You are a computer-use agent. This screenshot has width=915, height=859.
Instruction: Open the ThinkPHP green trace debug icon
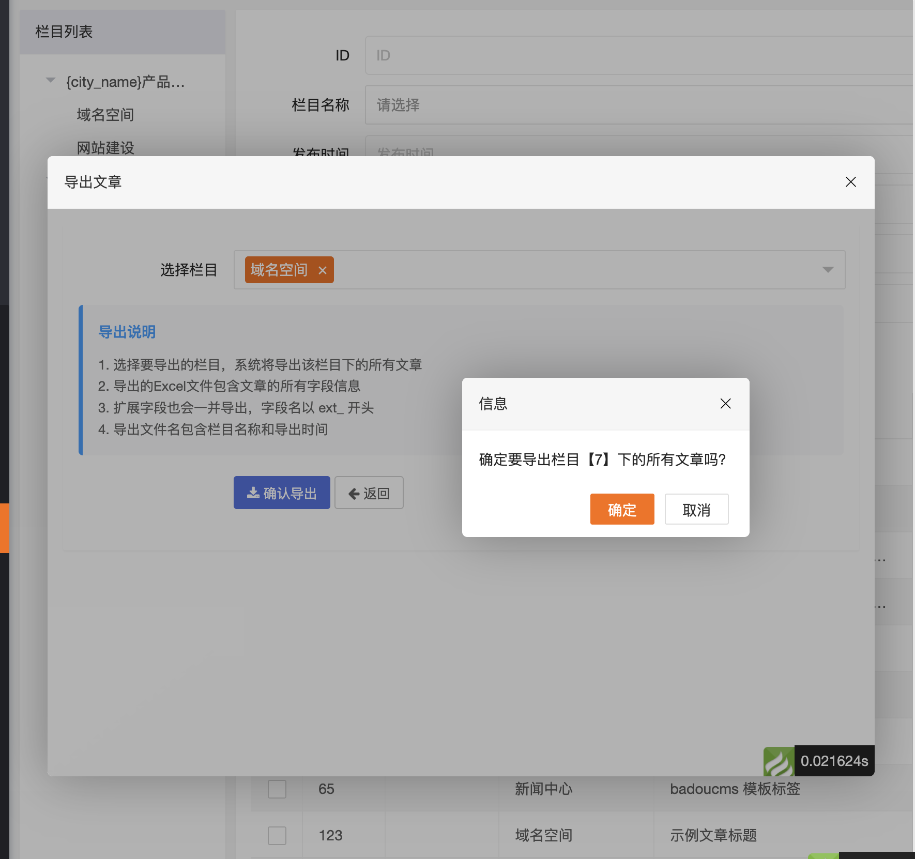(x=780, y=760)
